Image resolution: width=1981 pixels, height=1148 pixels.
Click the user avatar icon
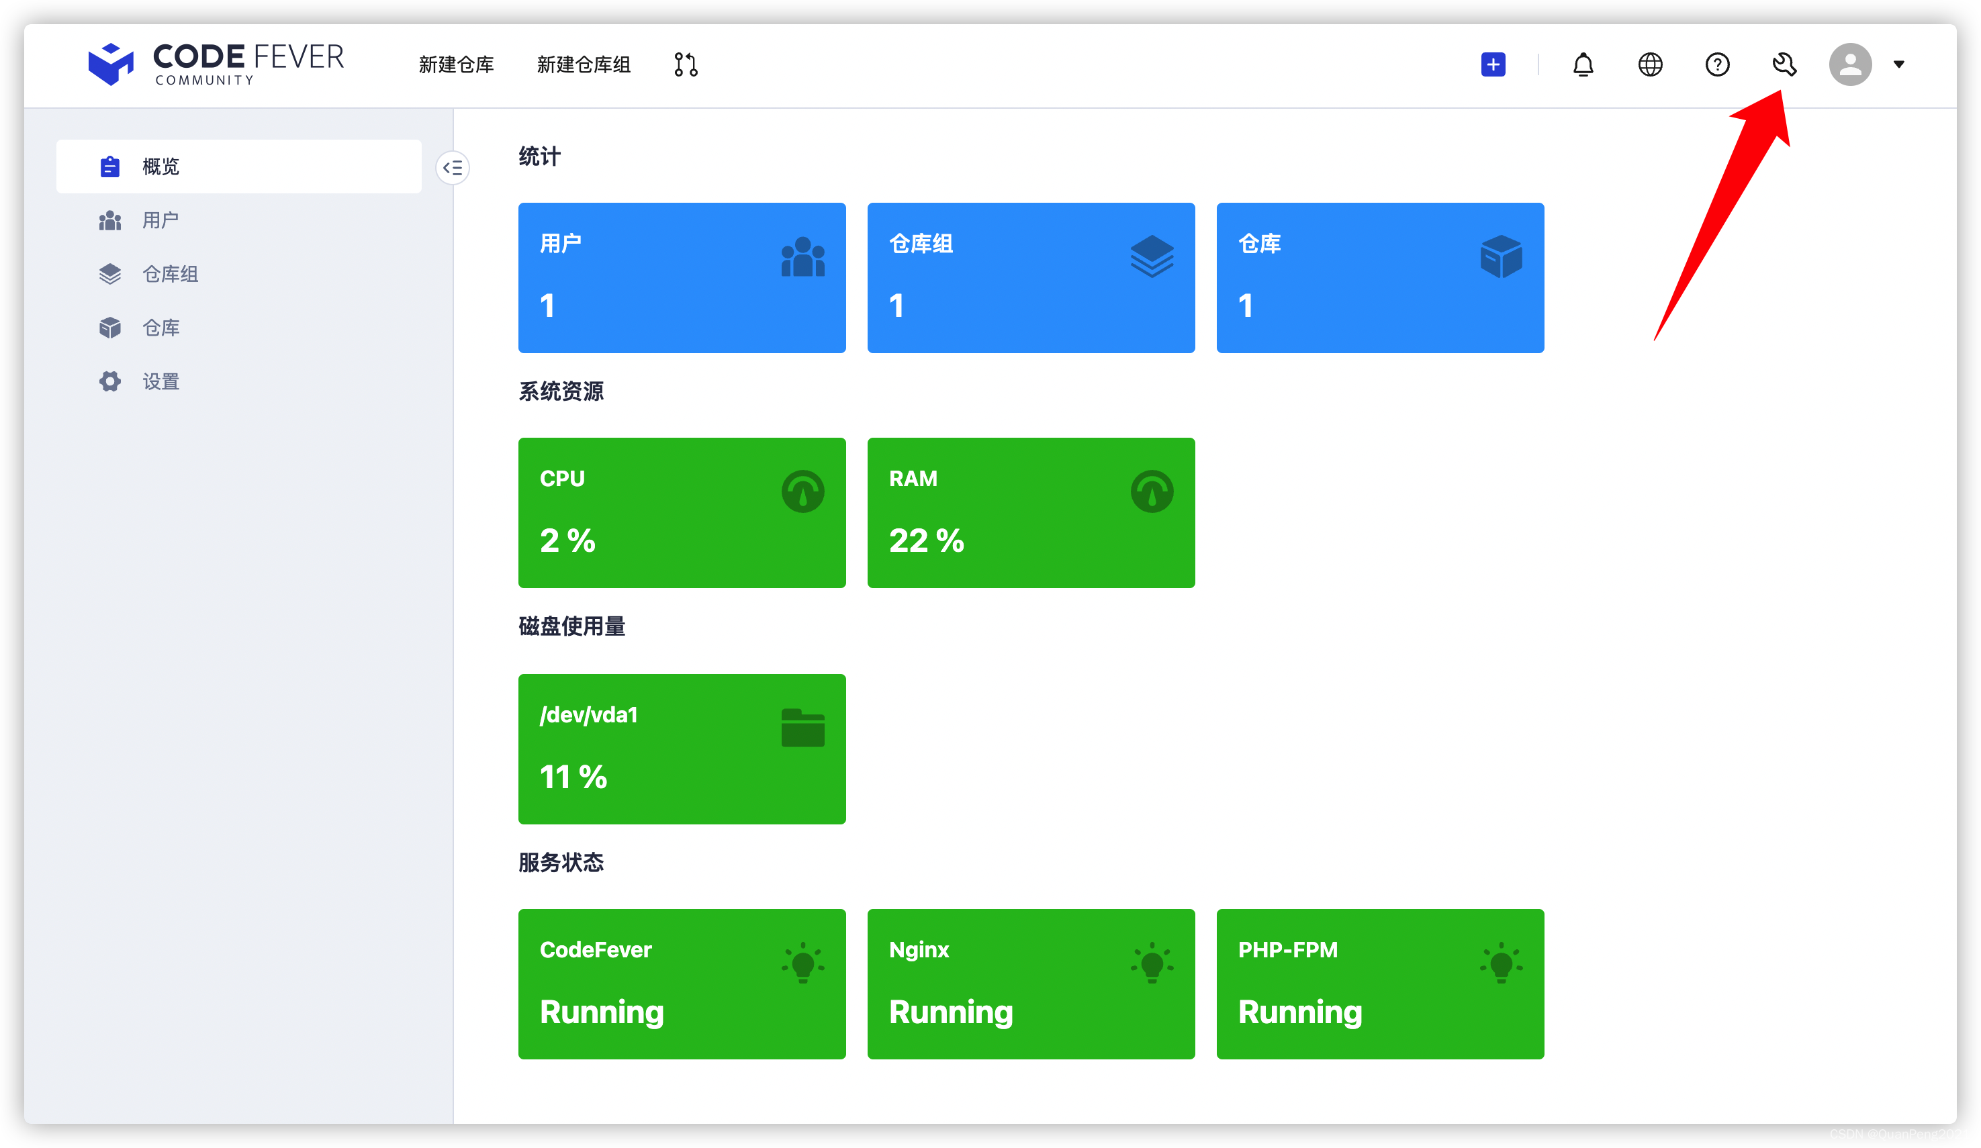point(1850,64)
